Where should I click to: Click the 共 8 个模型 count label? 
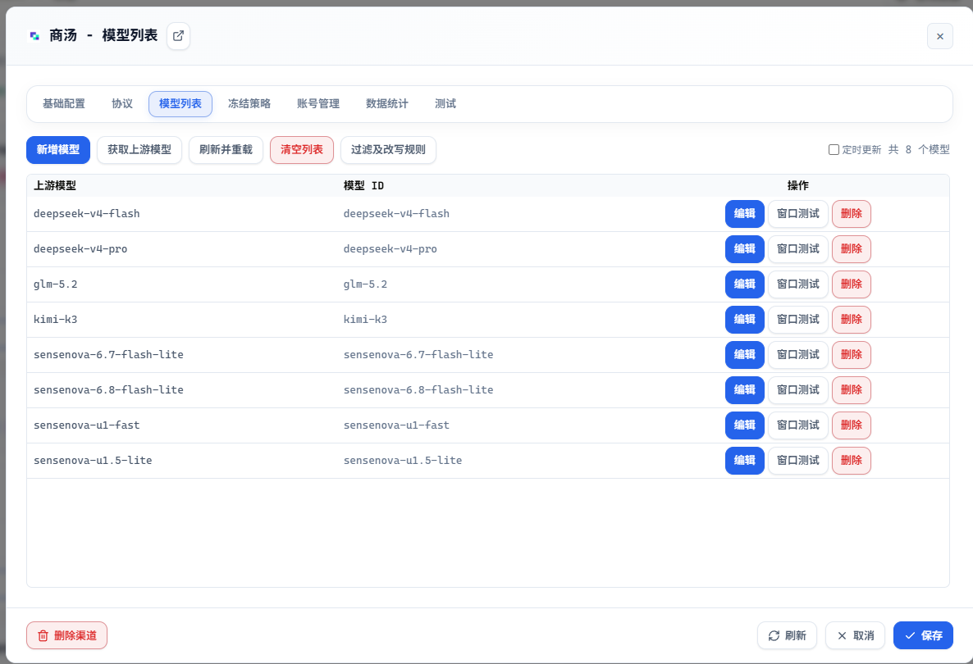point(918,149)
